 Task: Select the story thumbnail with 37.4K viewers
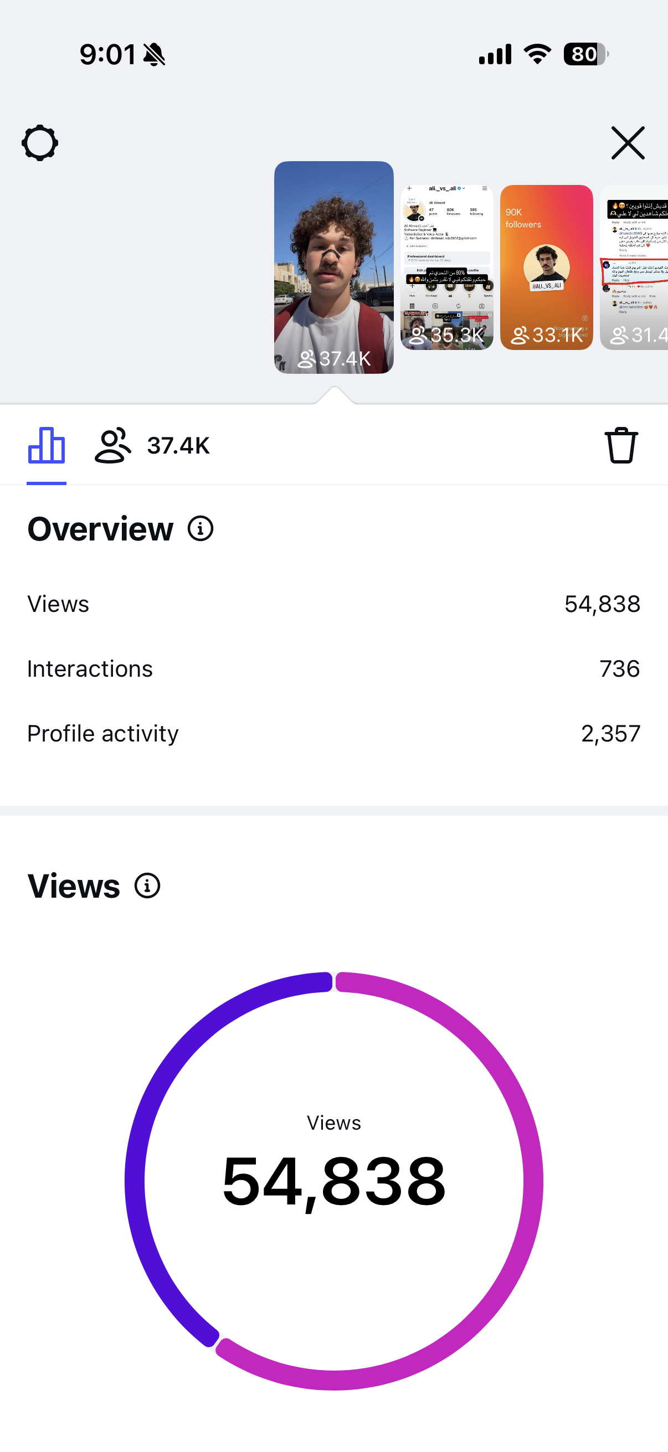pyautogui.click(x=333, y=267)
